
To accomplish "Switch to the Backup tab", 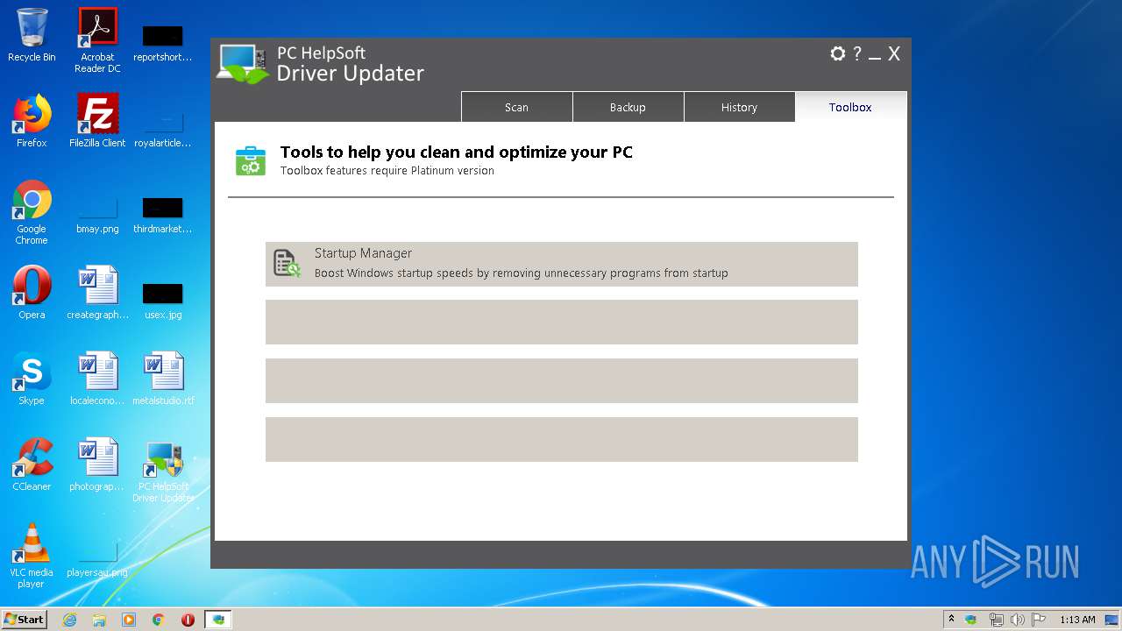I will [628, 107].
